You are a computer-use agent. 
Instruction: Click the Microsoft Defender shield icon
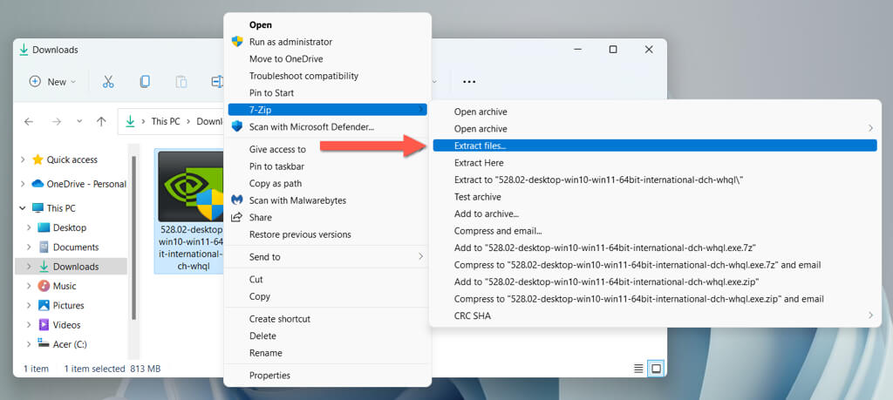pyautogui.click(x=237, y=126)
